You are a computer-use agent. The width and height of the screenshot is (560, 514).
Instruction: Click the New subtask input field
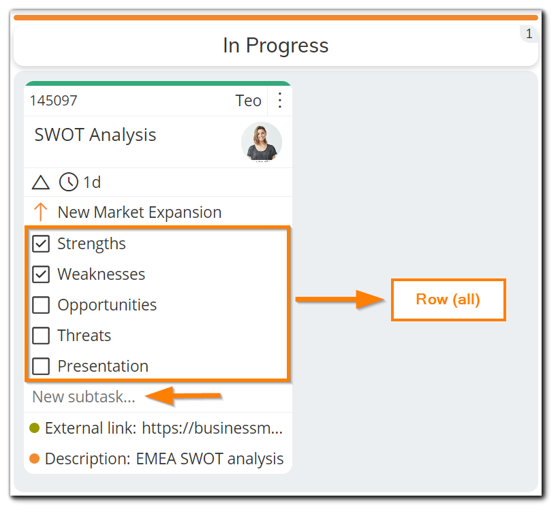click(158, 397)
